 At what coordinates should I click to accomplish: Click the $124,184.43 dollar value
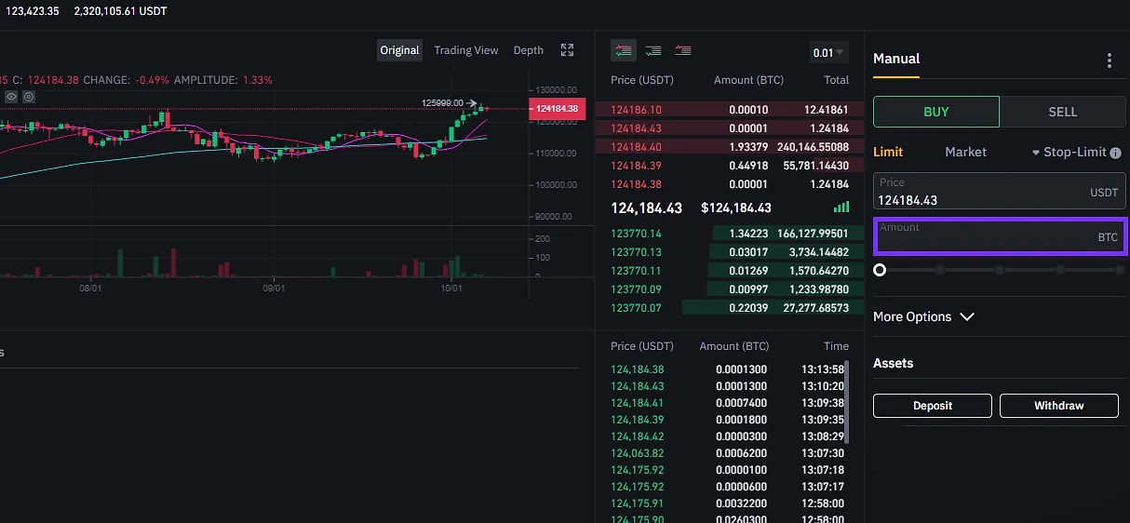pos(736,208)
